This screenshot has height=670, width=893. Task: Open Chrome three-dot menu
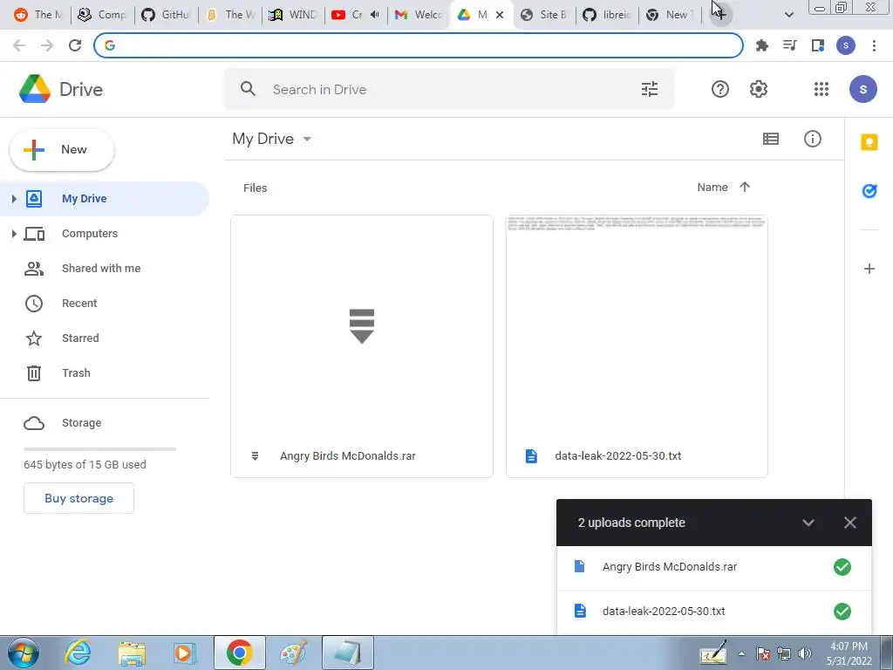(x=874, y=45)
